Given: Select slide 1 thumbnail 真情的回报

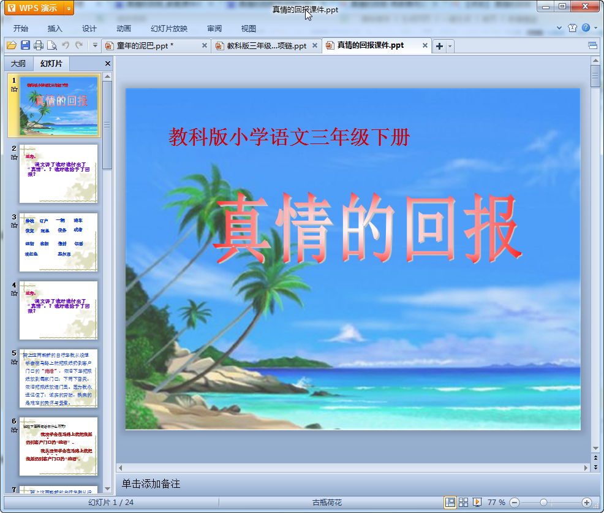Looking at the screenshot, I should [59, 105].
